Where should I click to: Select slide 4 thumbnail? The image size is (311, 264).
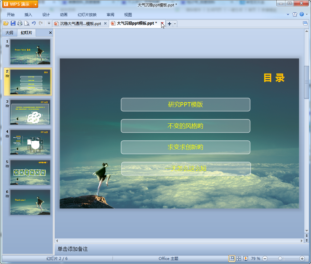click(x=30, y=142)
